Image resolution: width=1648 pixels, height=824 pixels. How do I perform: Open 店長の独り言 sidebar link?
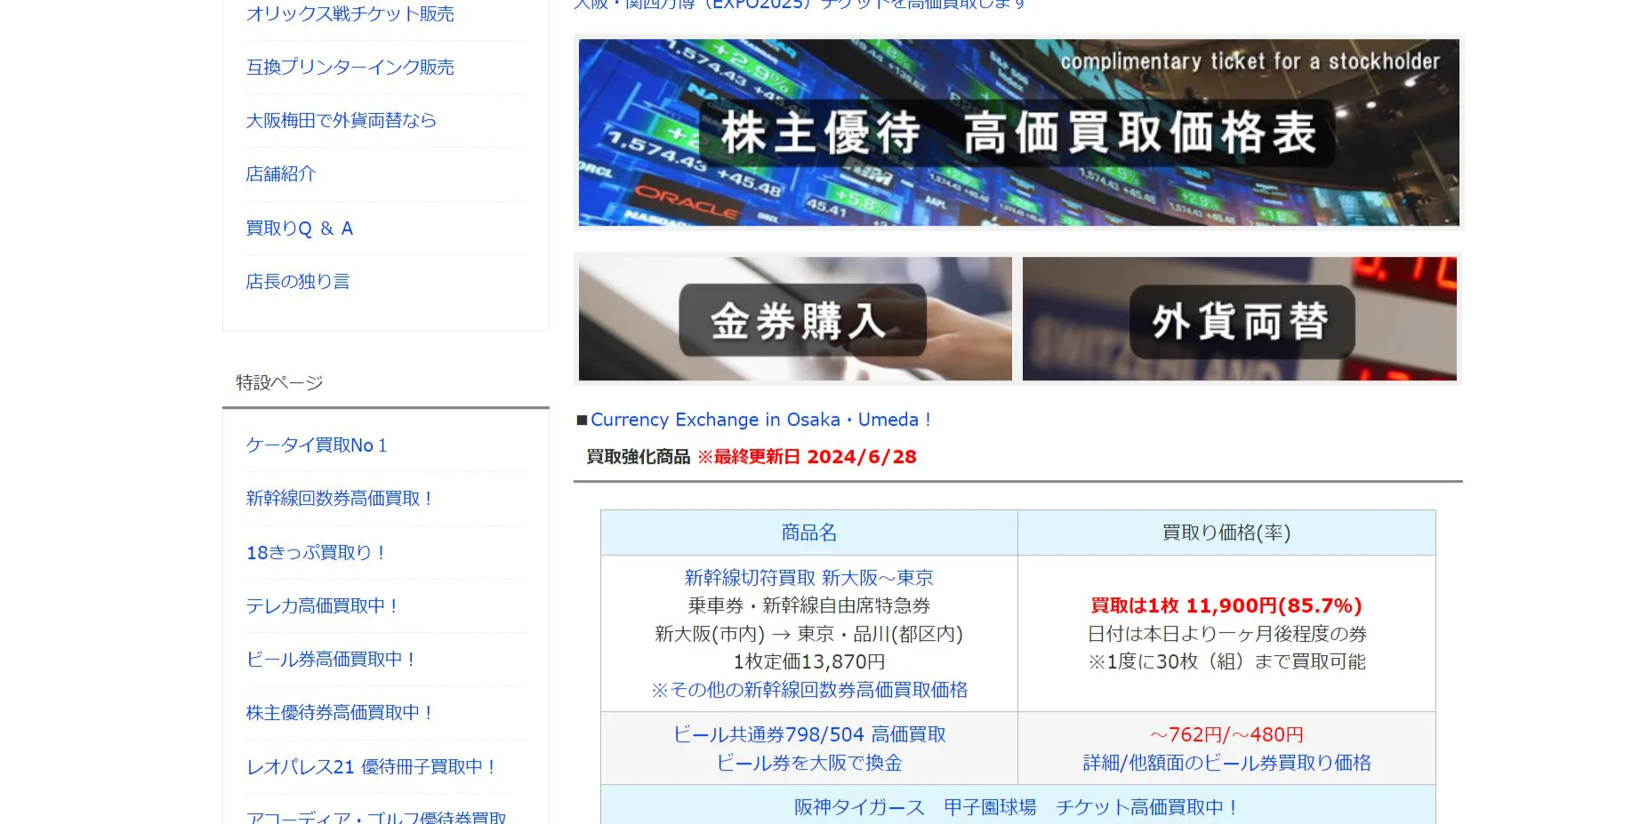[297, 282]
